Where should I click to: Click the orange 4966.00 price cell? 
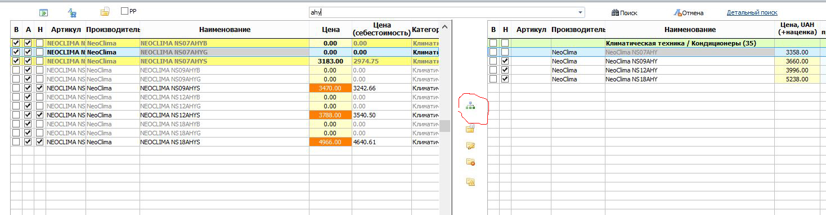(x=330, y=142)
